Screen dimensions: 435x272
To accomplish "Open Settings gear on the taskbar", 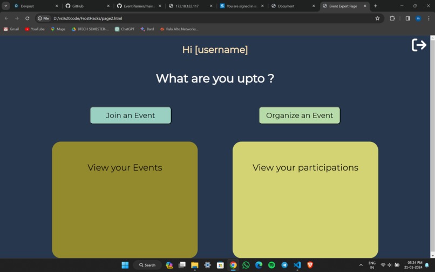I will click(x=207, y=265).
